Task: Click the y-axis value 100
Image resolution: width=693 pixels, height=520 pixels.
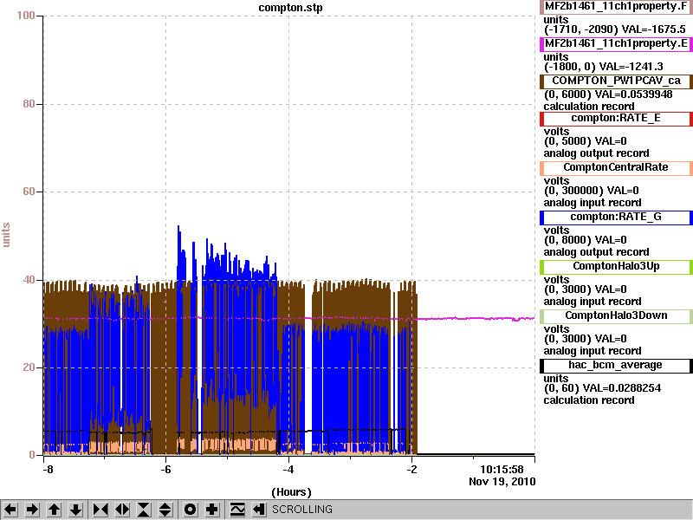Action: pos(26,16)
